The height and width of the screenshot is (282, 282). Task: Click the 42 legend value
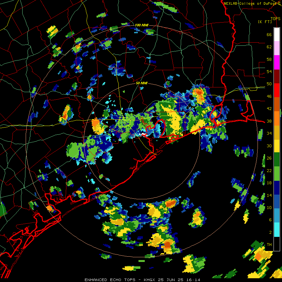pyautogui.click(x=269, y=109)
